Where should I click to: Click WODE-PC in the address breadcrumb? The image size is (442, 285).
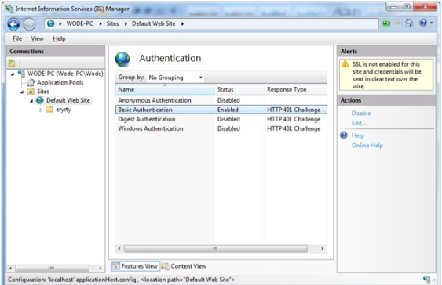coord(79,23)
